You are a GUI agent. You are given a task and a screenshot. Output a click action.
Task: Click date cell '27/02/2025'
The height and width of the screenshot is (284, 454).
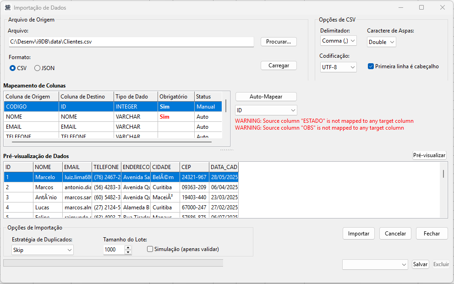point(224,208)
